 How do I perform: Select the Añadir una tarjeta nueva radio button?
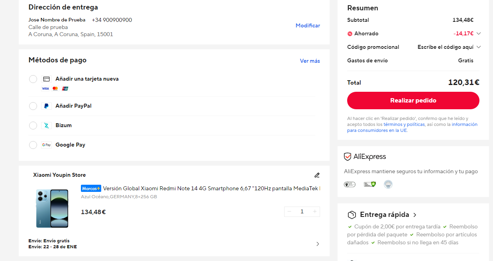(x=33, y=79)
